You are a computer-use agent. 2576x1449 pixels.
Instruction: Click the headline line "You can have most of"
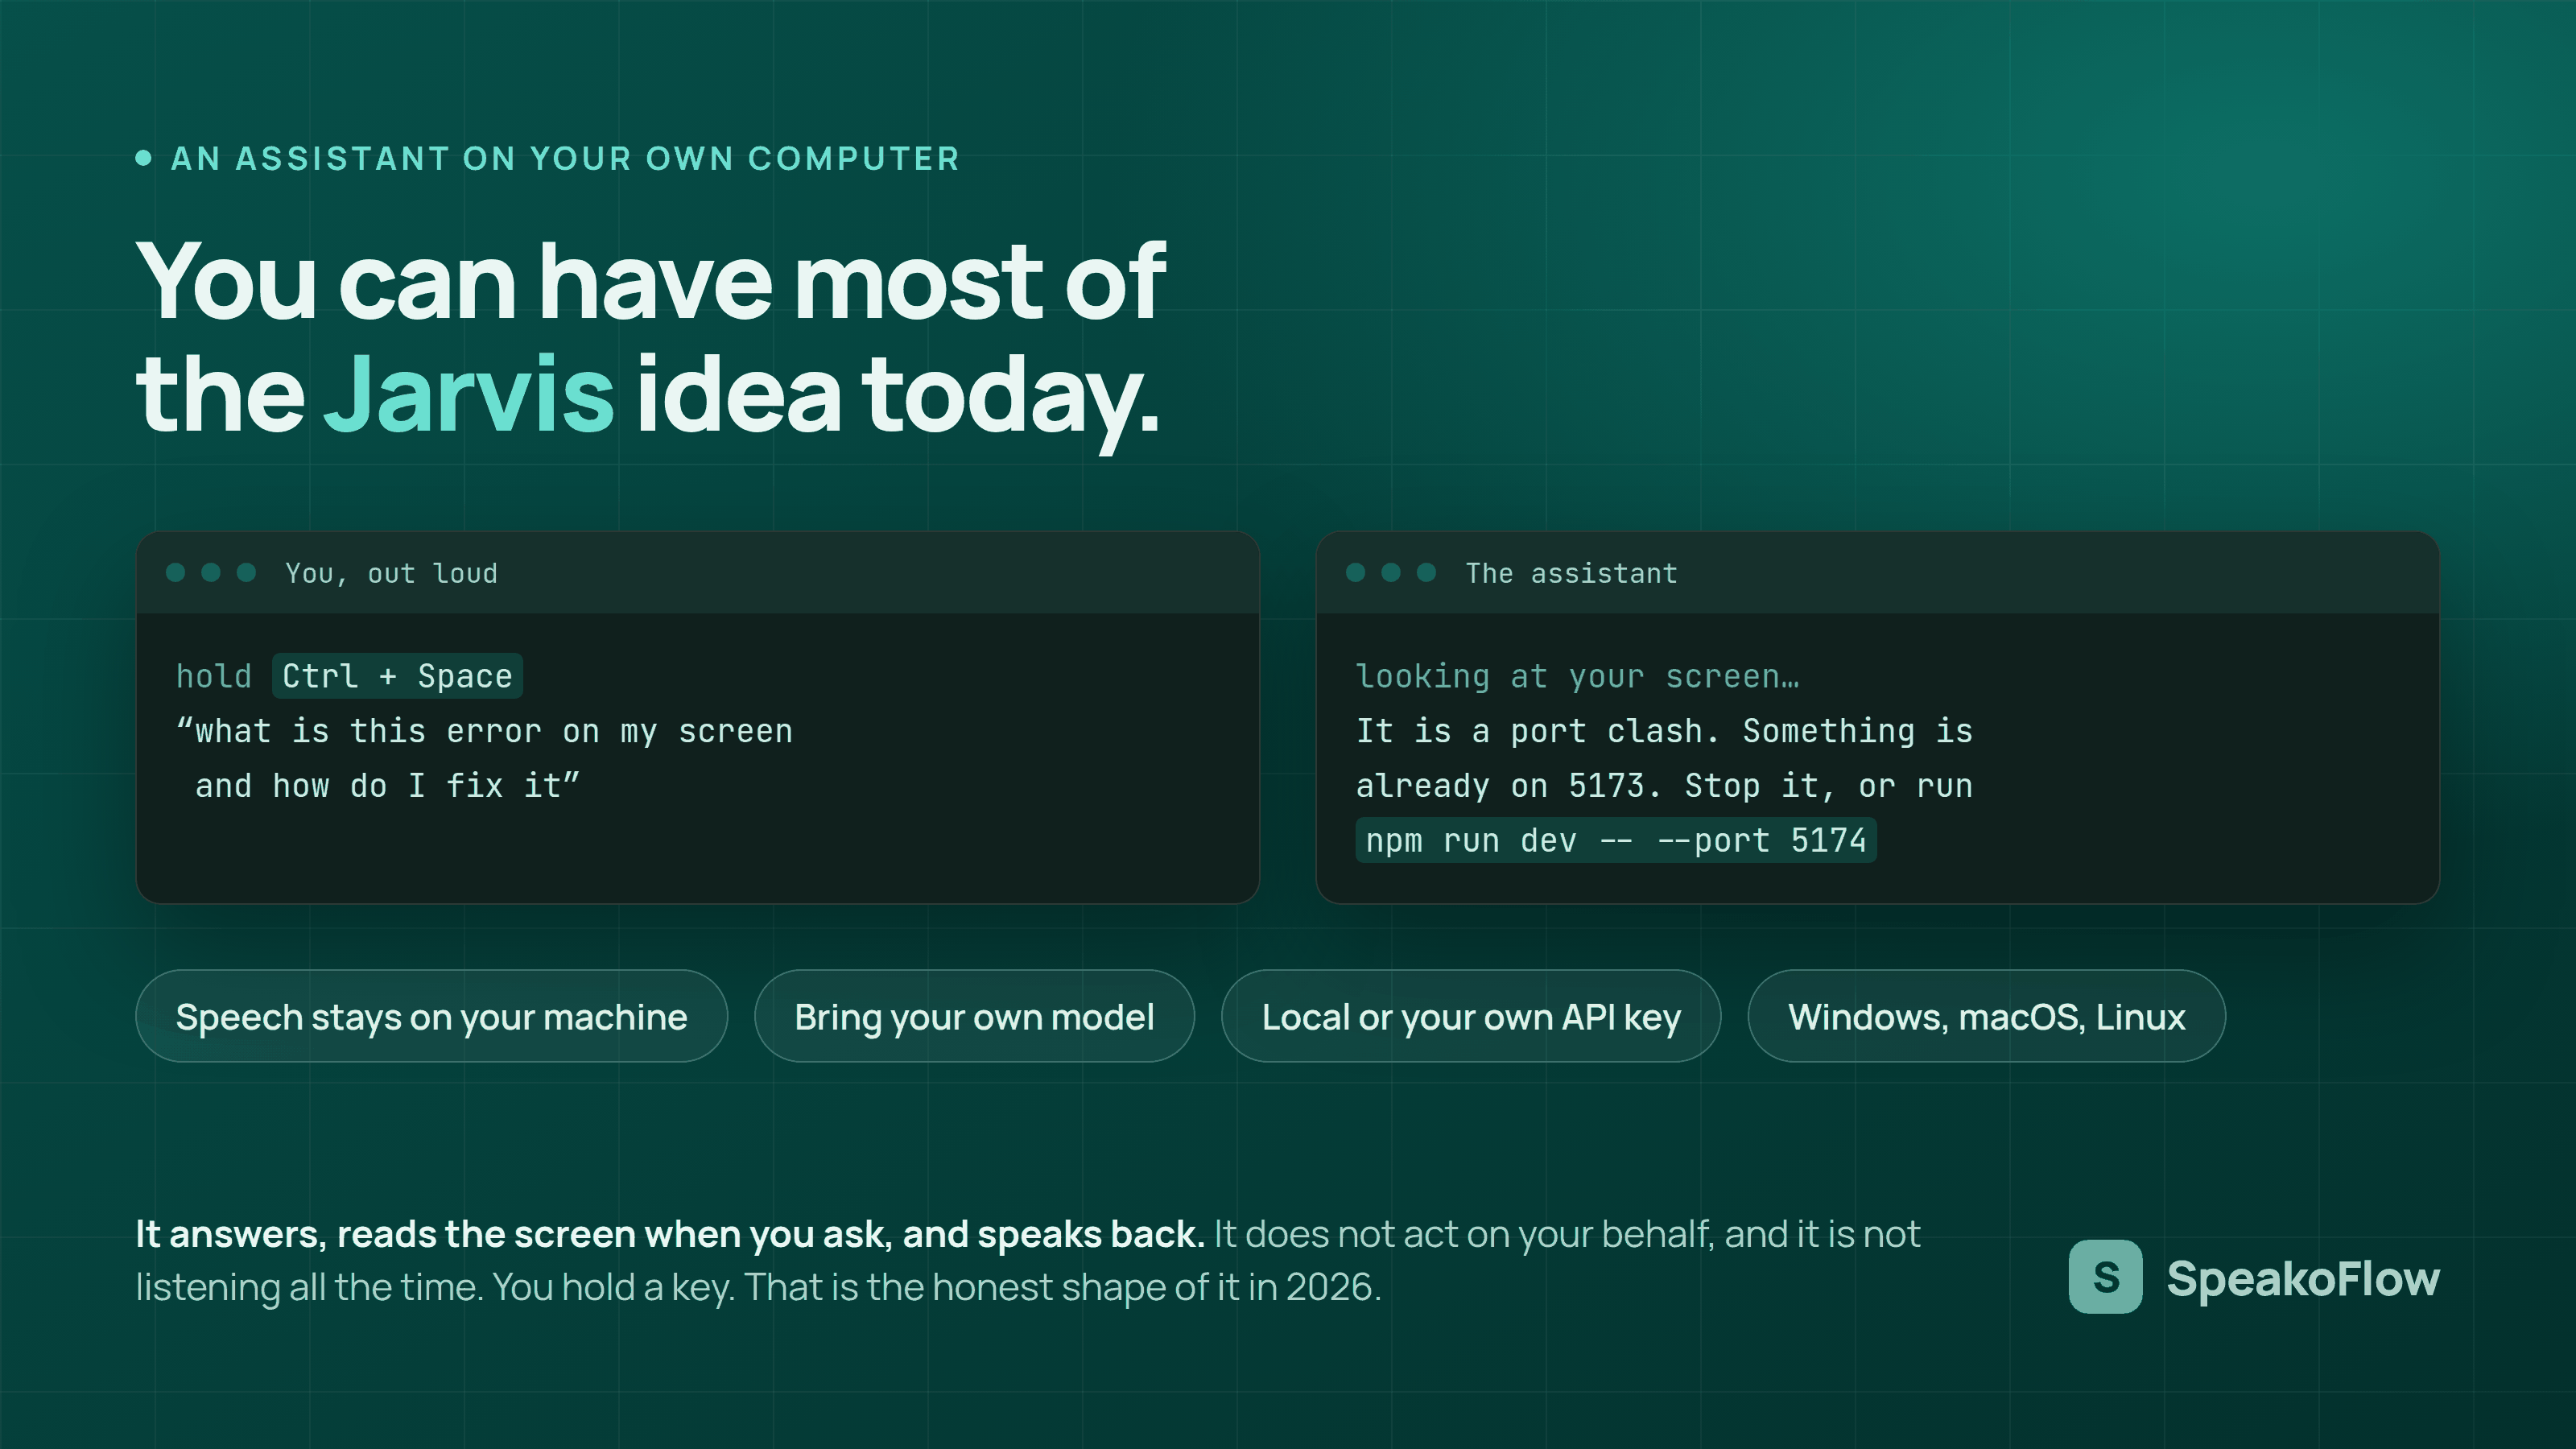click(x=651, y=281)
